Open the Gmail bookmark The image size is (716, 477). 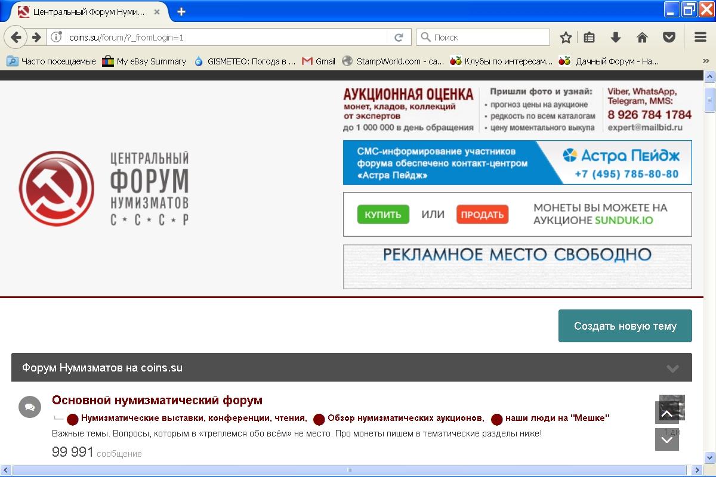point(319,61)
